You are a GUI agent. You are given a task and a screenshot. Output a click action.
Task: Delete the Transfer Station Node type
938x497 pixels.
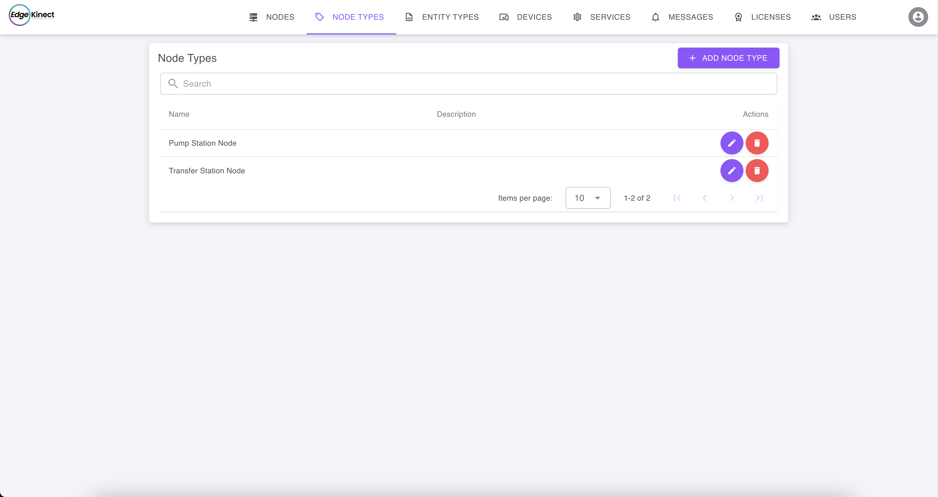click(x=757, y=171)
